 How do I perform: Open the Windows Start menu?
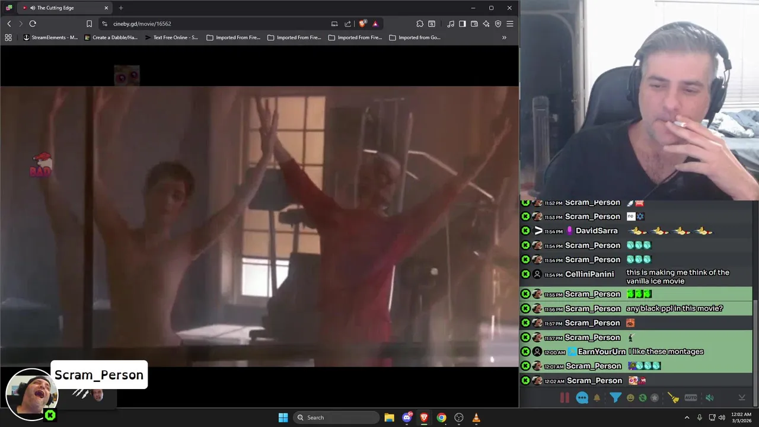[x=283, y=418]
